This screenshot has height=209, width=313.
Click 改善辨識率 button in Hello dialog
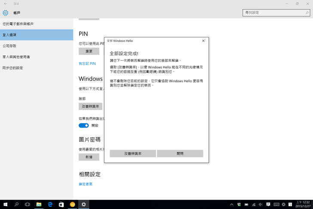[x=133, y=153]
